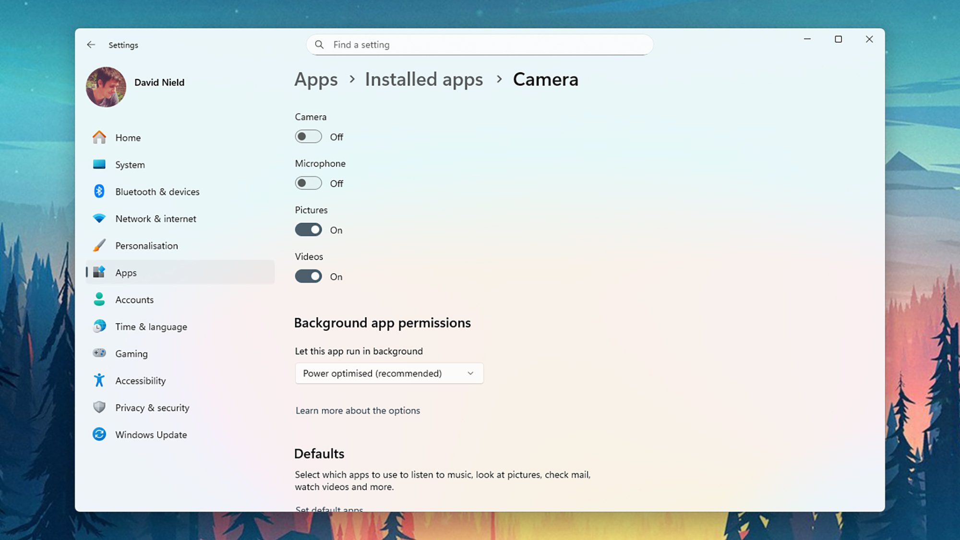Focus the Find a setting search box
Screen dimensions: 960x540
coord(480,45)
